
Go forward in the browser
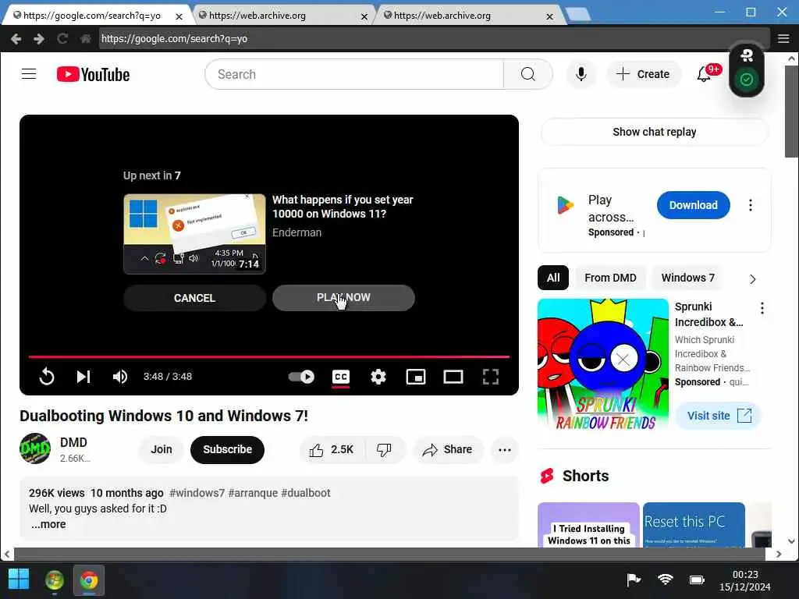(x=39, y=39)
